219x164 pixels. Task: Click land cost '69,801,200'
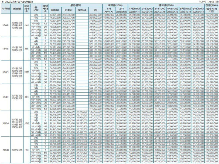[x=55, y=15]
